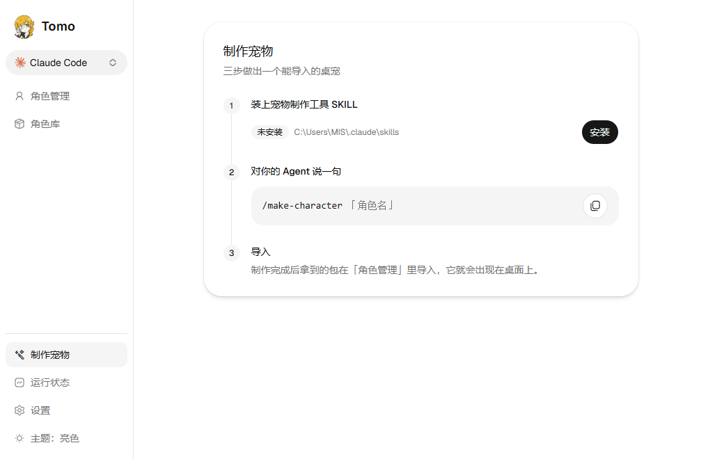Open 角色管理 in the sidebar
Viewport: 708px width, 459px height.
[x=66, y=96]
